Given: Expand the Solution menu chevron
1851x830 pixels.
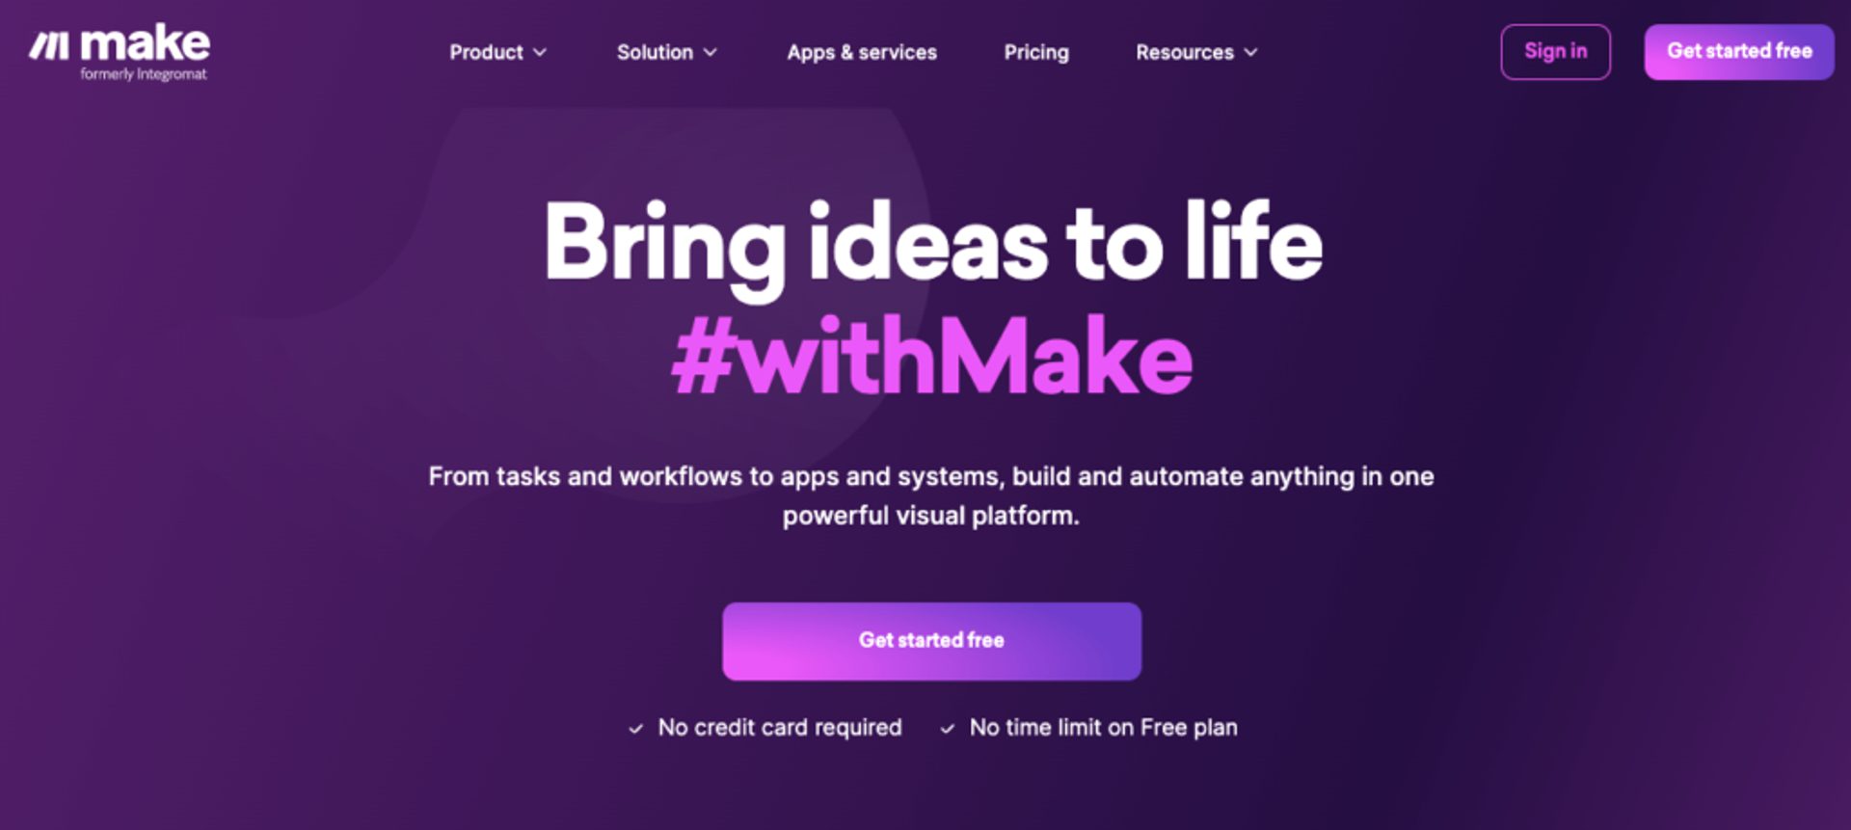Looking at the screenshot, I should pos(711,52).
